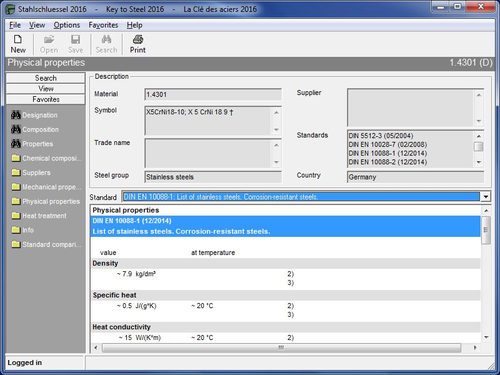
Task: Click the Info folder icon
Action: 16,230
